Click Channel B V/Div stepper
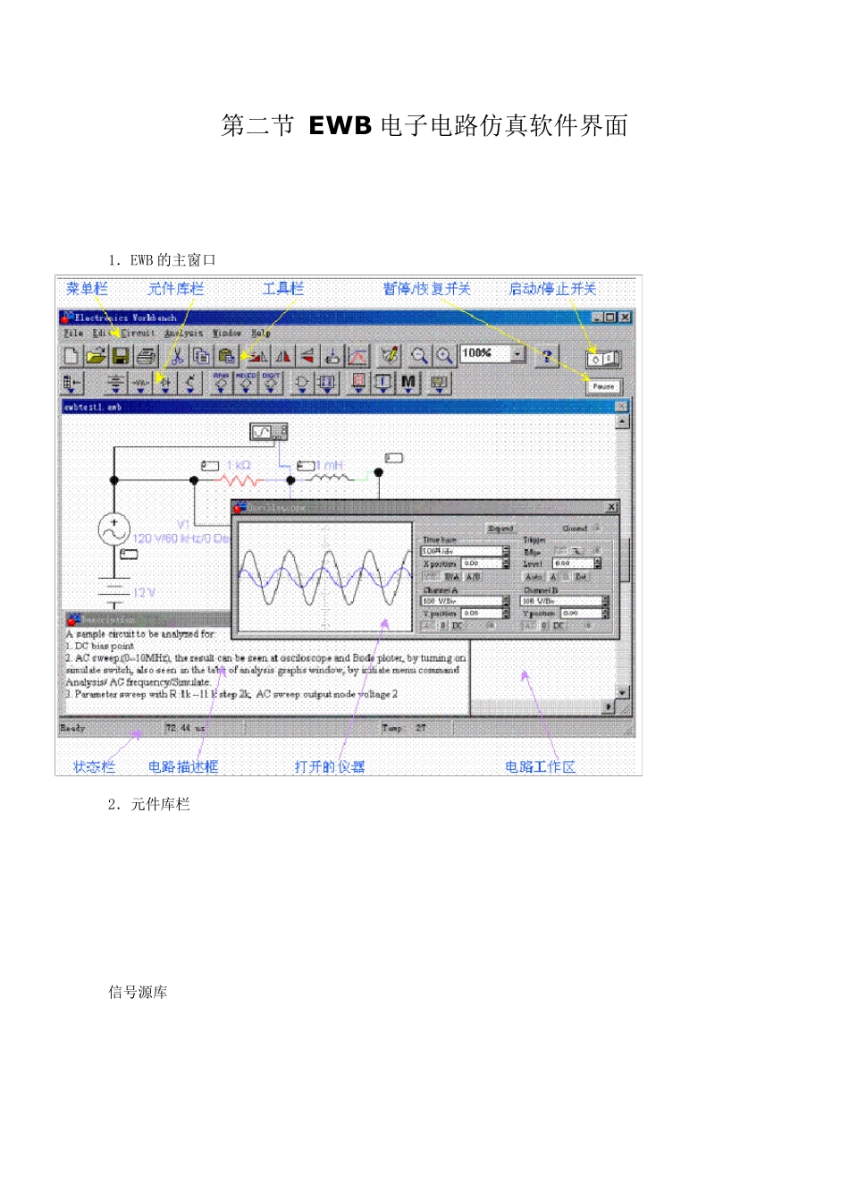Screen dimensions: 849x1202 click(605, 601)
